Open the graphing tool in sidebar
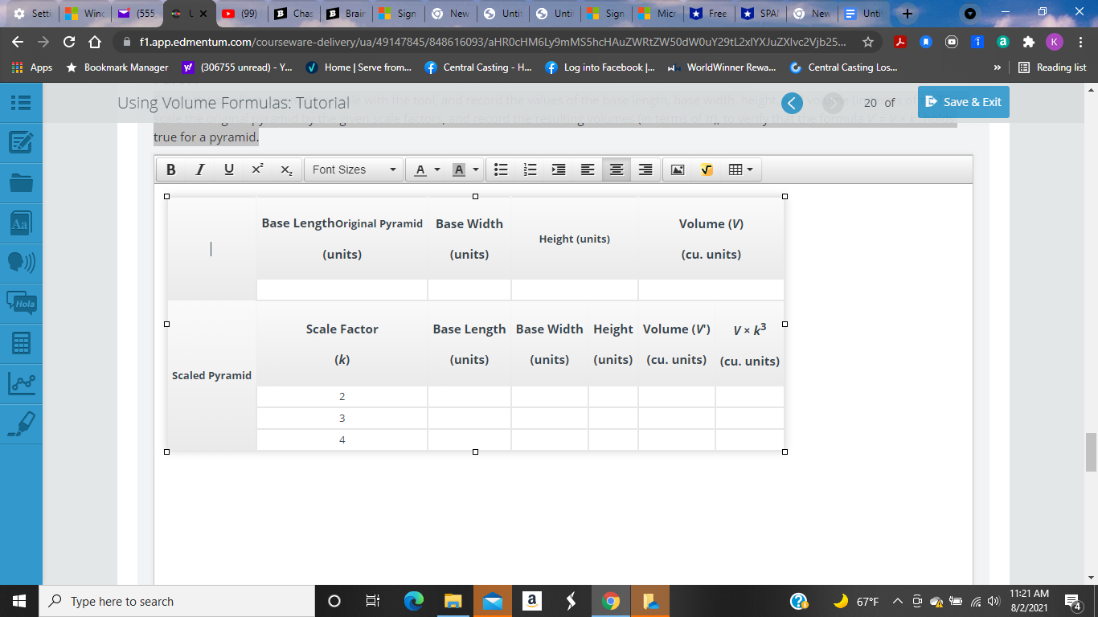This screenshot has width=1098, height=617. point(21,384)
